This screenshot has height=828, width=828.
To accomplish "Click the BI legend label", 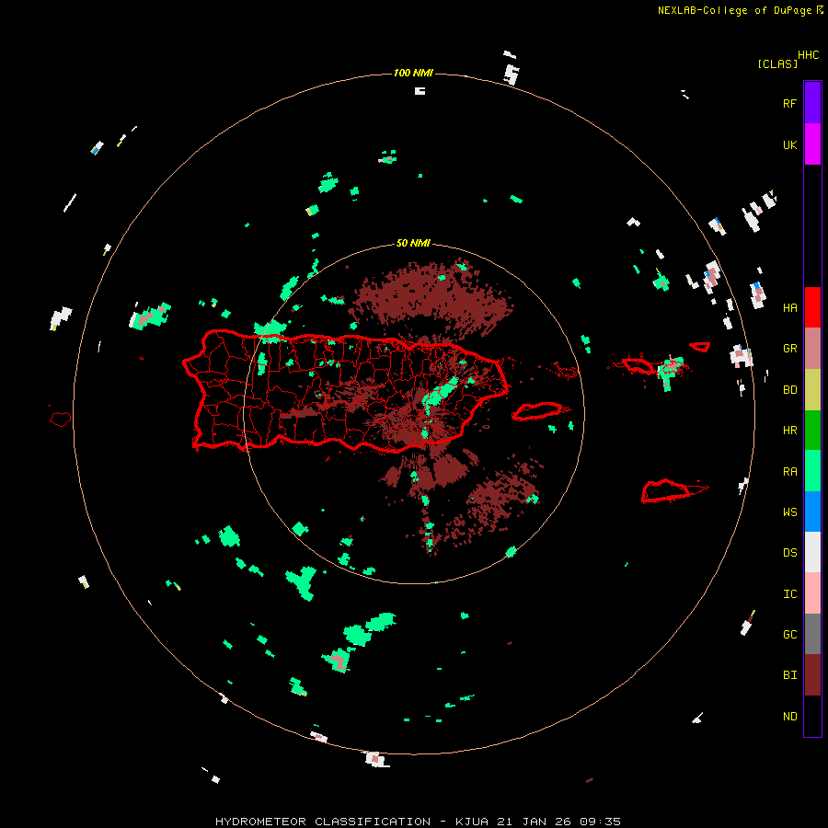I will (x=789, y=675).
